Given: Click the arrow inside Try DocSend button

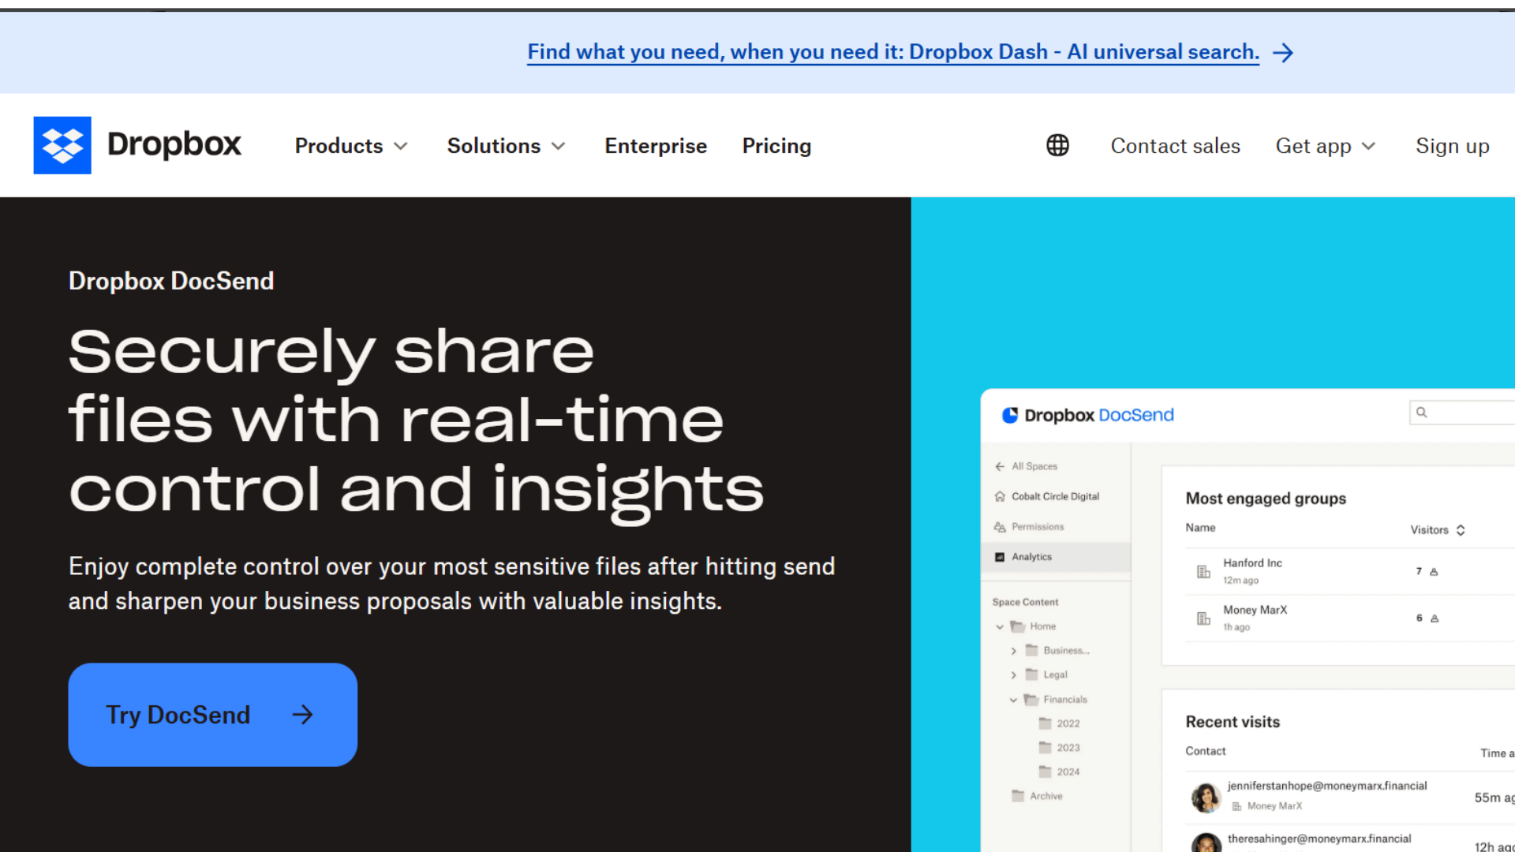Looking at the screenshot, I should pos(302,715).
